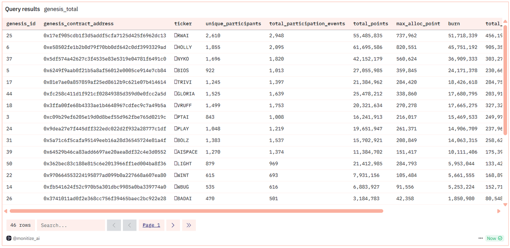Click the monitize_ai avatar icon
The width and height of the screenshot is (510, 248).
(9, 239)
